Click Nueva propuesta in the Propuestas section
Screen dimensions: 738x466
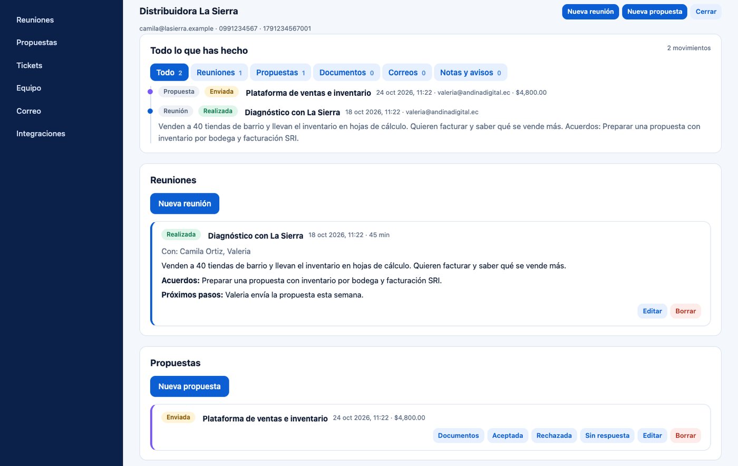[x=189, y=386]
